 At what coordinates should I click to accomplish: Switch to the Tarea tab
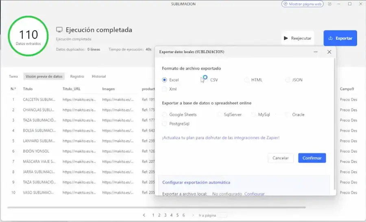click(x=13, y=76)
